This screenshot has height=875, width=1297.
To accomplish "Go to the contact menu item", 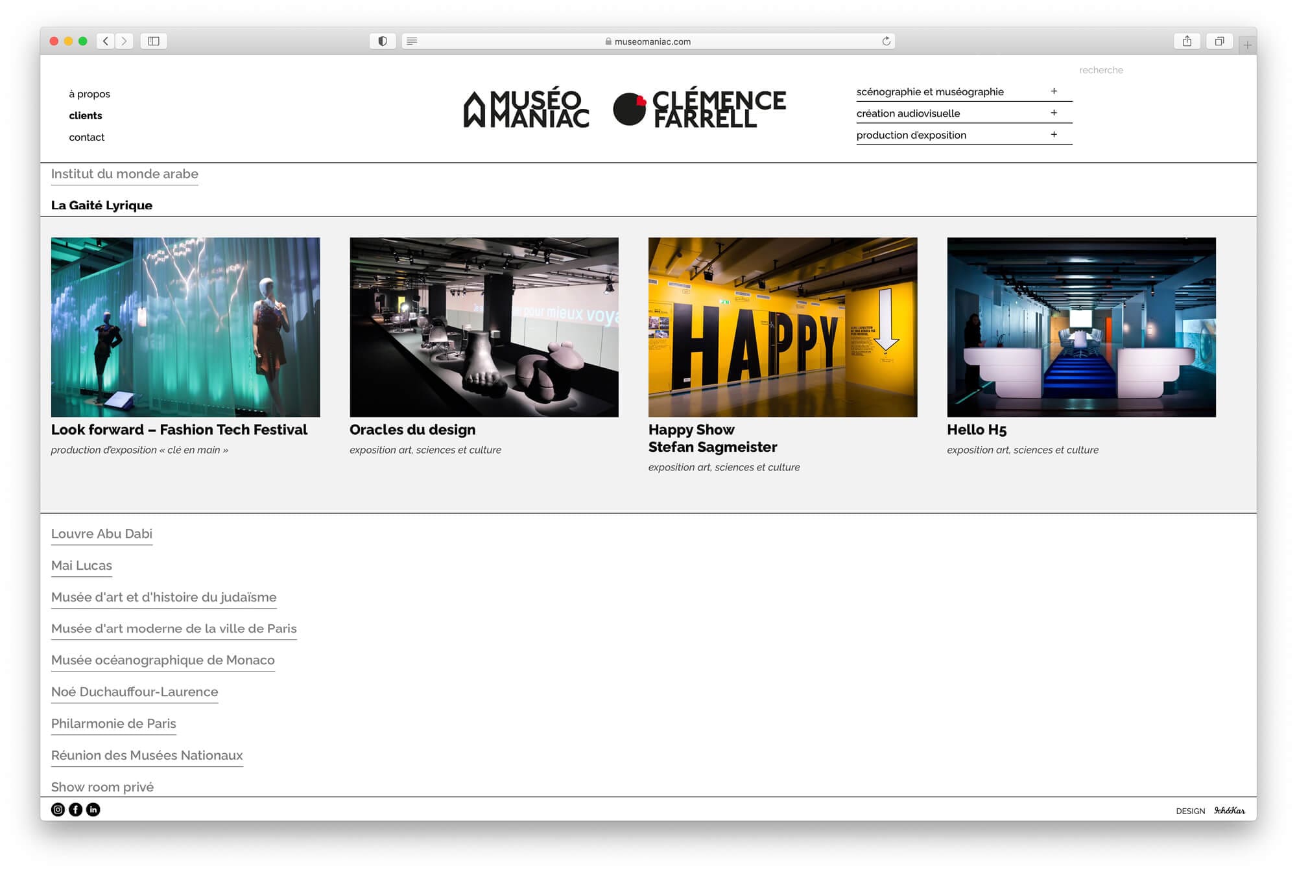I will (x=86, y=137).
